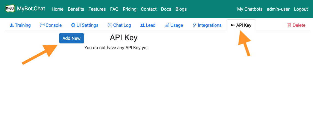Switch to the Usage tab

pos(174,25)
